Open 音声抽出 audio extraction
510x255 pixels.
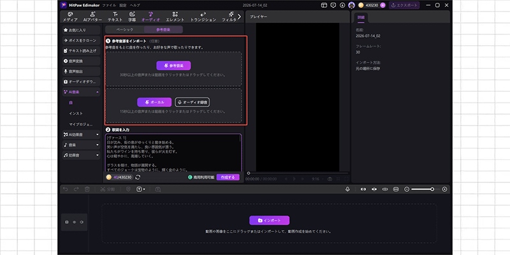coord(81,71)
